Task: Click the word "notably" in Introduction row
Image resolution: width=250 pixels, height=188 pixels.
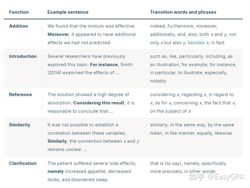Action: [x=158, y=81]
